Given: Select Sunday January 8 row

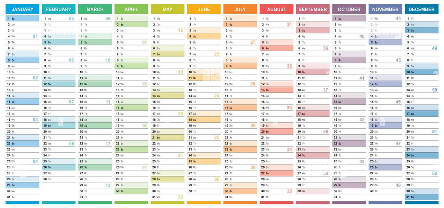Looking at the screenshot, I should pyautogui.click(x=22, y=60).
